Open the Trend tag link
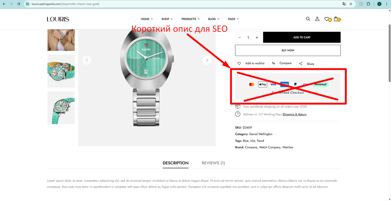Image resolution: width=391 pixels, height=201 pixels. [x=260, y=141]
